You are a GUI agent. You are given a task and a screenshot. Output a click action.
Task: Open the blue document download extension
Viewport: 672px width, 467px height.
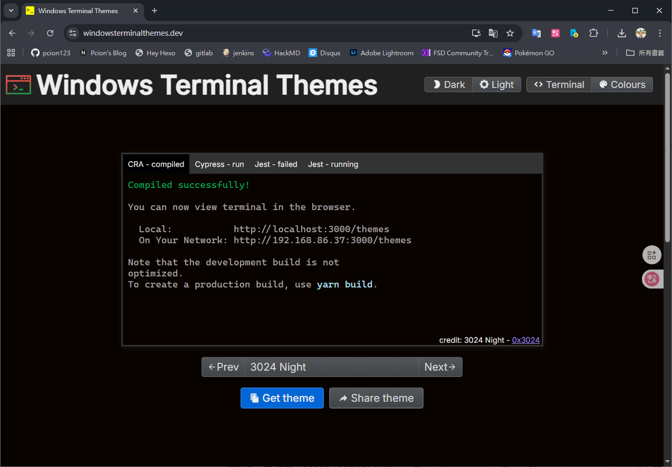[574, 33]
